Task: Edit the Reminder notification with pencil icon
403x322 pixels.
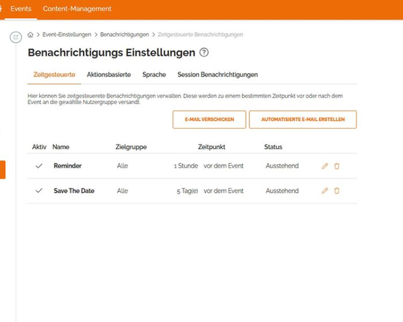Action: coord(325,166)
